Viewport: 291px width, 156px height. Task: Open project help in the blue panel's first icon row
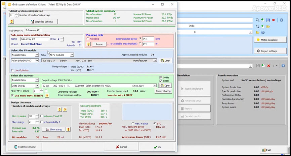(x=281, y=20)
